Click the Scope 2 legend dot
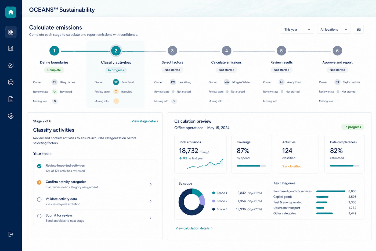The image size is (376, 251). [214, 201]
